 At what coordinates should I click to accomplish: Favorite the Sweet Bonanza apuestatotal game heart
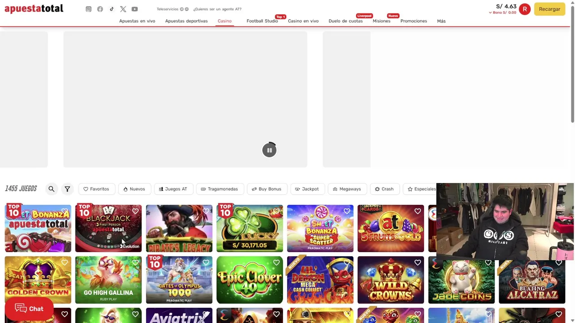pos(65,211)
